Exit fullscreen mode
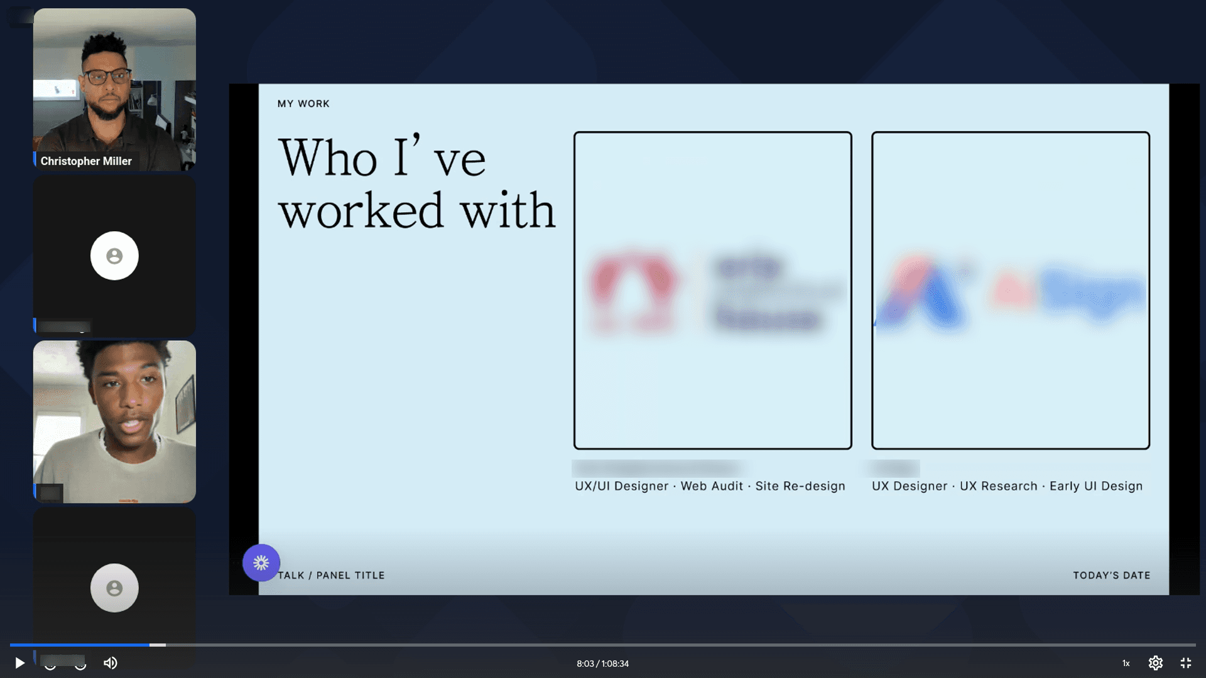The image size is (1206, 678). (1185, 663)
